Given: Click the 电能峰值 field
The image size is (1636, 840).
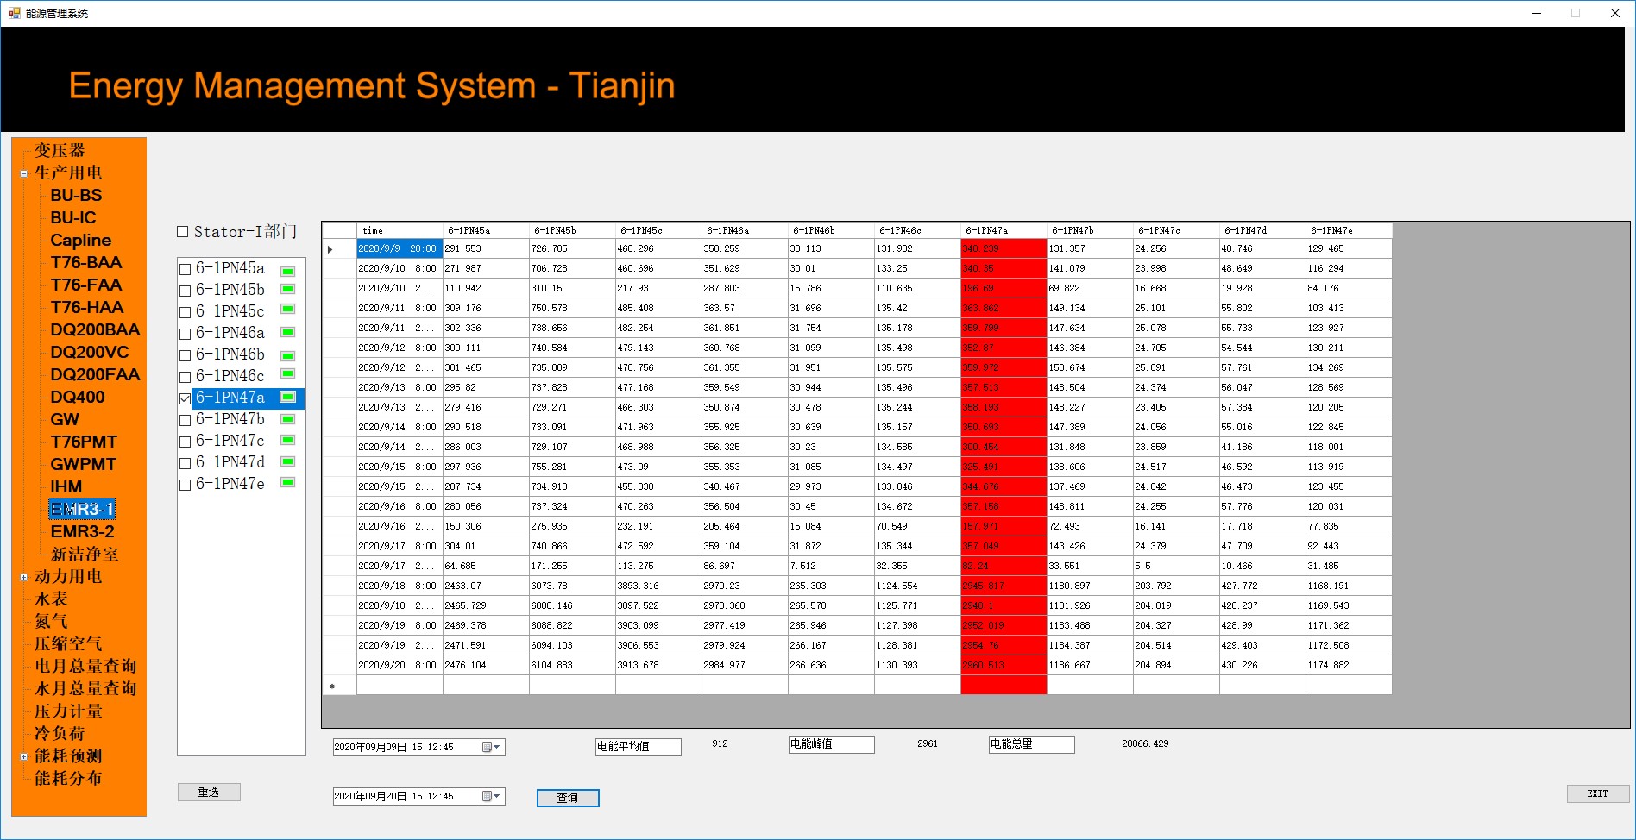Looking at the screenshot, I should coord(832,744).
